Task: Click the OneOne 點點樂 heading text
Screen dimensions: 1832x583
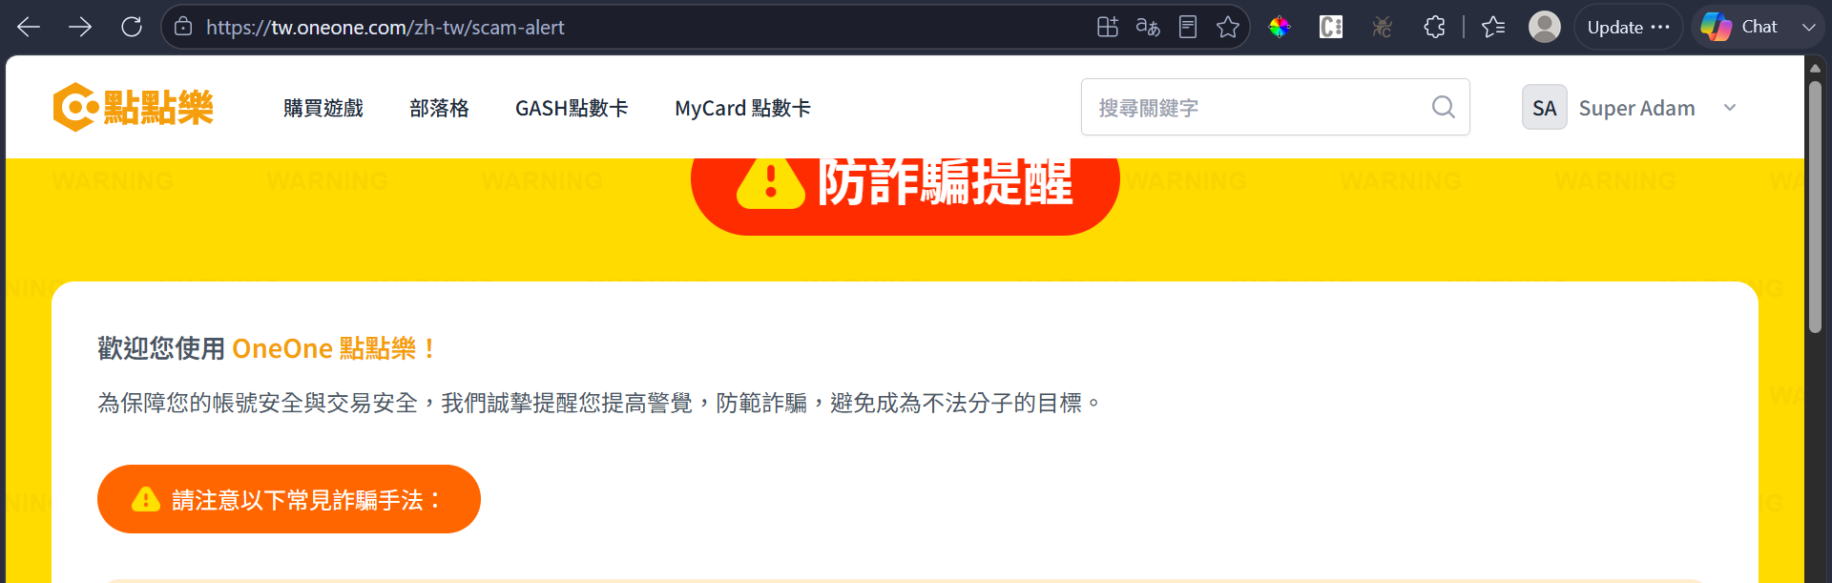Action: 333,348
